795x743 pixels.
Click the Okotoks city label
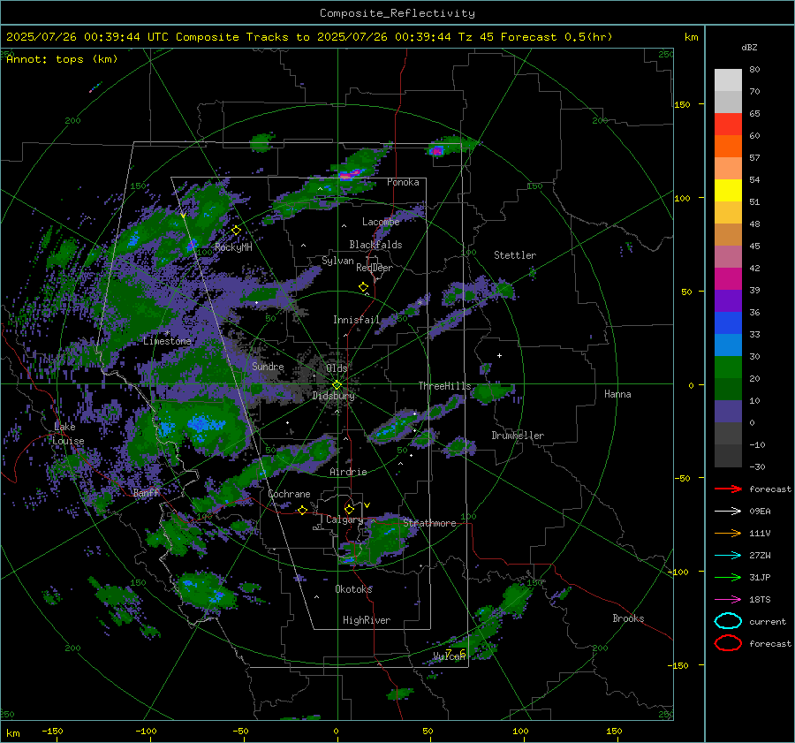353,589
